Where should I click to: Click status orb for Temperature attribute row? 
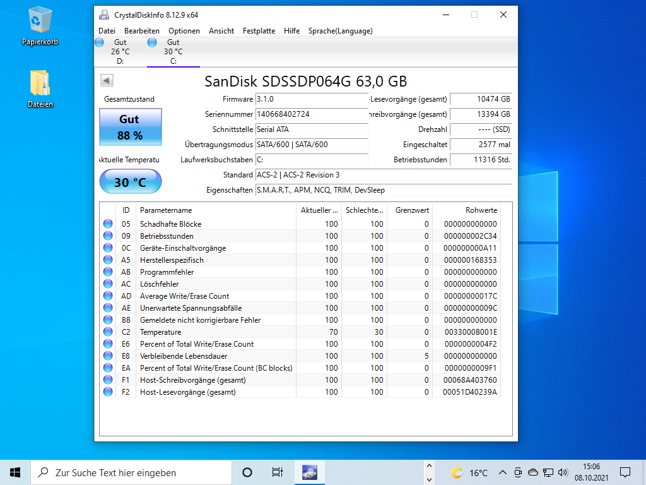coord(108,332)
